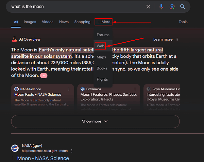The image size is (204, 162).
Task: Click the AI Overview flask icon
Action: pos(14,39)
